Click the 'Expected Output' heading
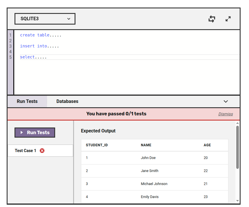 tap(98, 131)
